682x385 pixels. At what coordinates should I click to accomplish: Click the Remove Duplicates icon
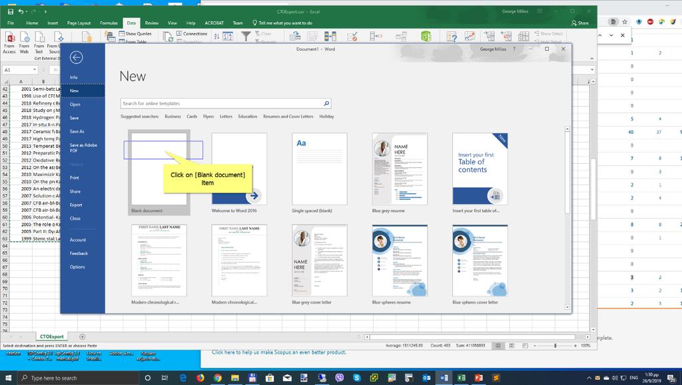click(x=330, y=36)
